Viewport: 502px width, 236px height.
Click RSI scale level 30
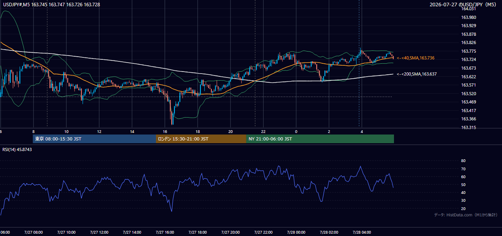[463, 201]
